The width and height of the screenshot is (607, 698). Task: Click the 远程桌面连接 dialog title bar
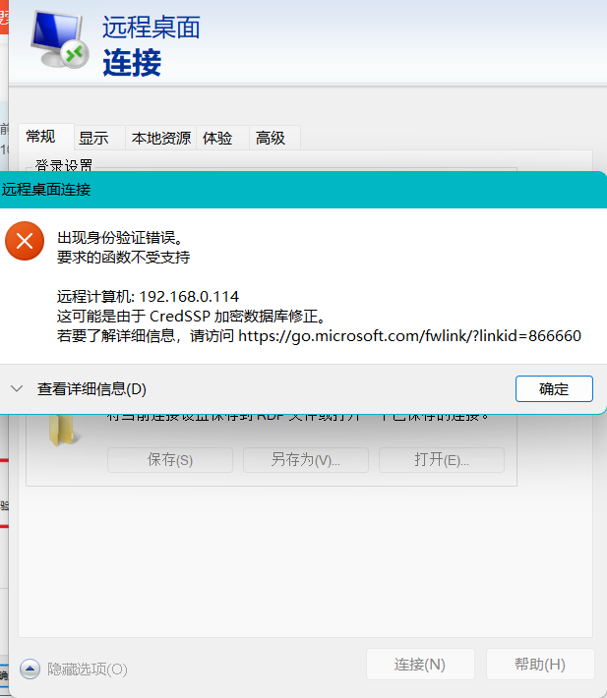click(303, 190)
